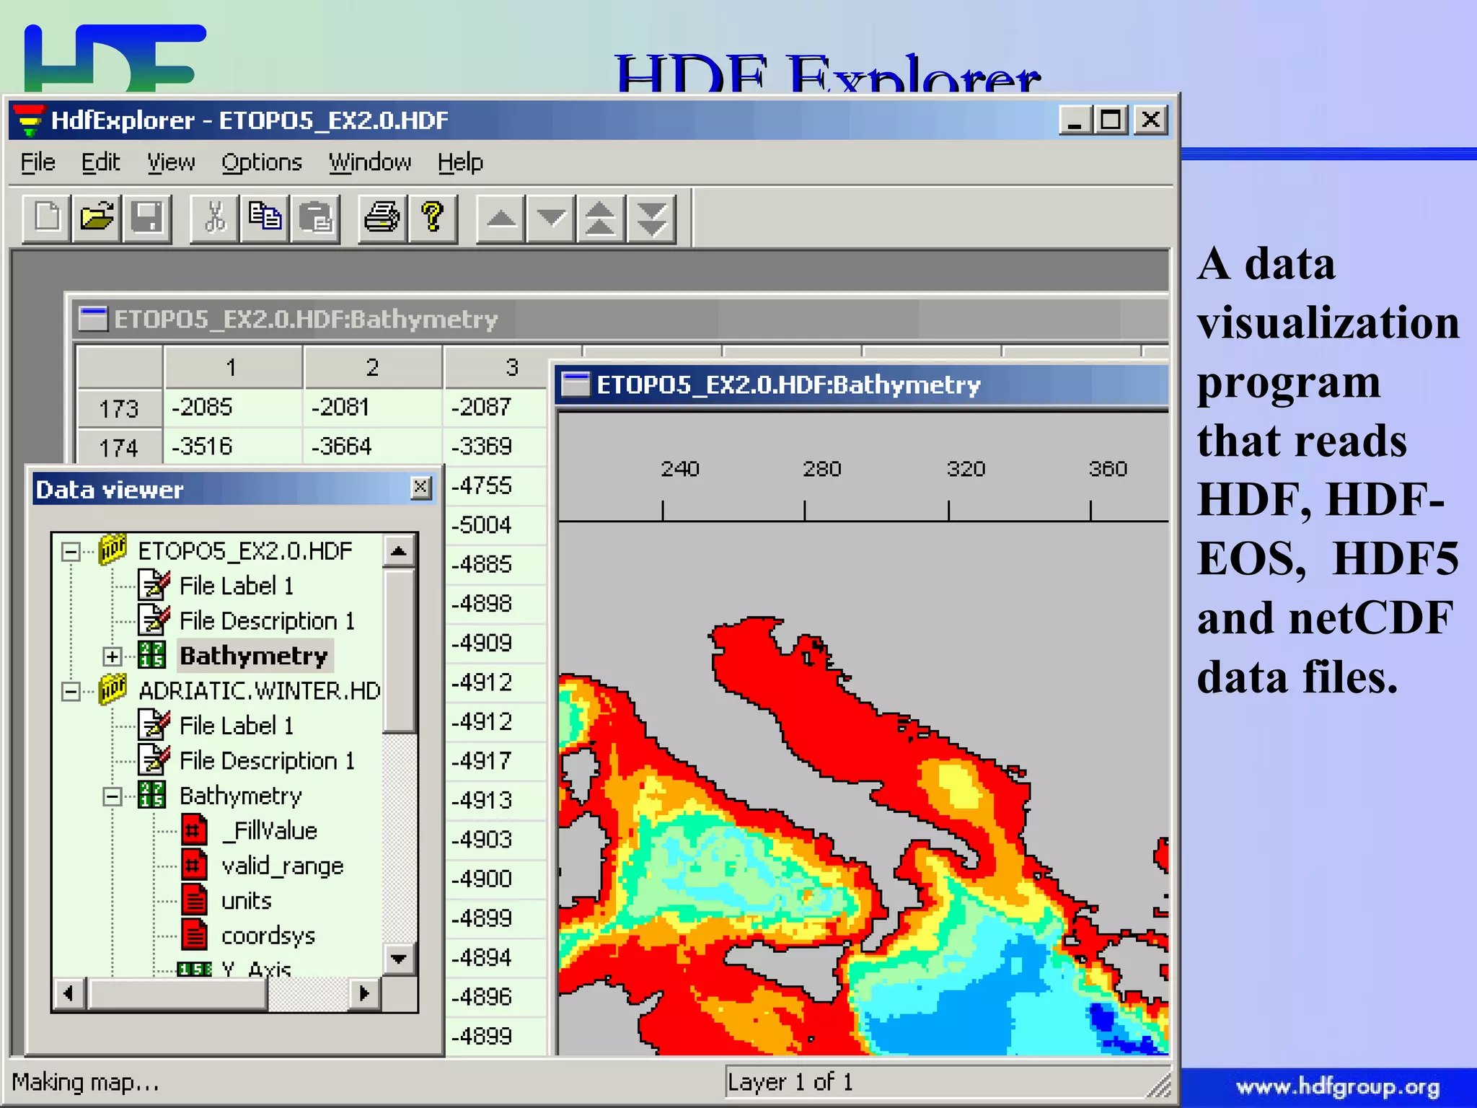The height and width of the screenshot is (1108, 1477).
Task: Click the New file toolbar icon
Action: pyautogui.click(x=48, y=218)
